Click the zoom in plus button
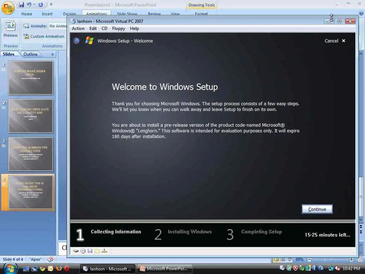365x274 pixels. click(x=351, y=260)
